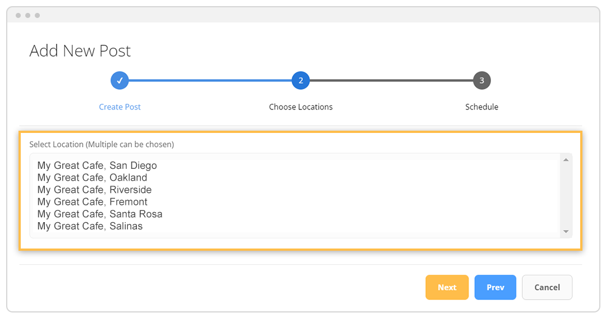Click the completed step one checkmark circle
Image resolution: width=606 pixels, height=322 pixels.
click(120, 80)
